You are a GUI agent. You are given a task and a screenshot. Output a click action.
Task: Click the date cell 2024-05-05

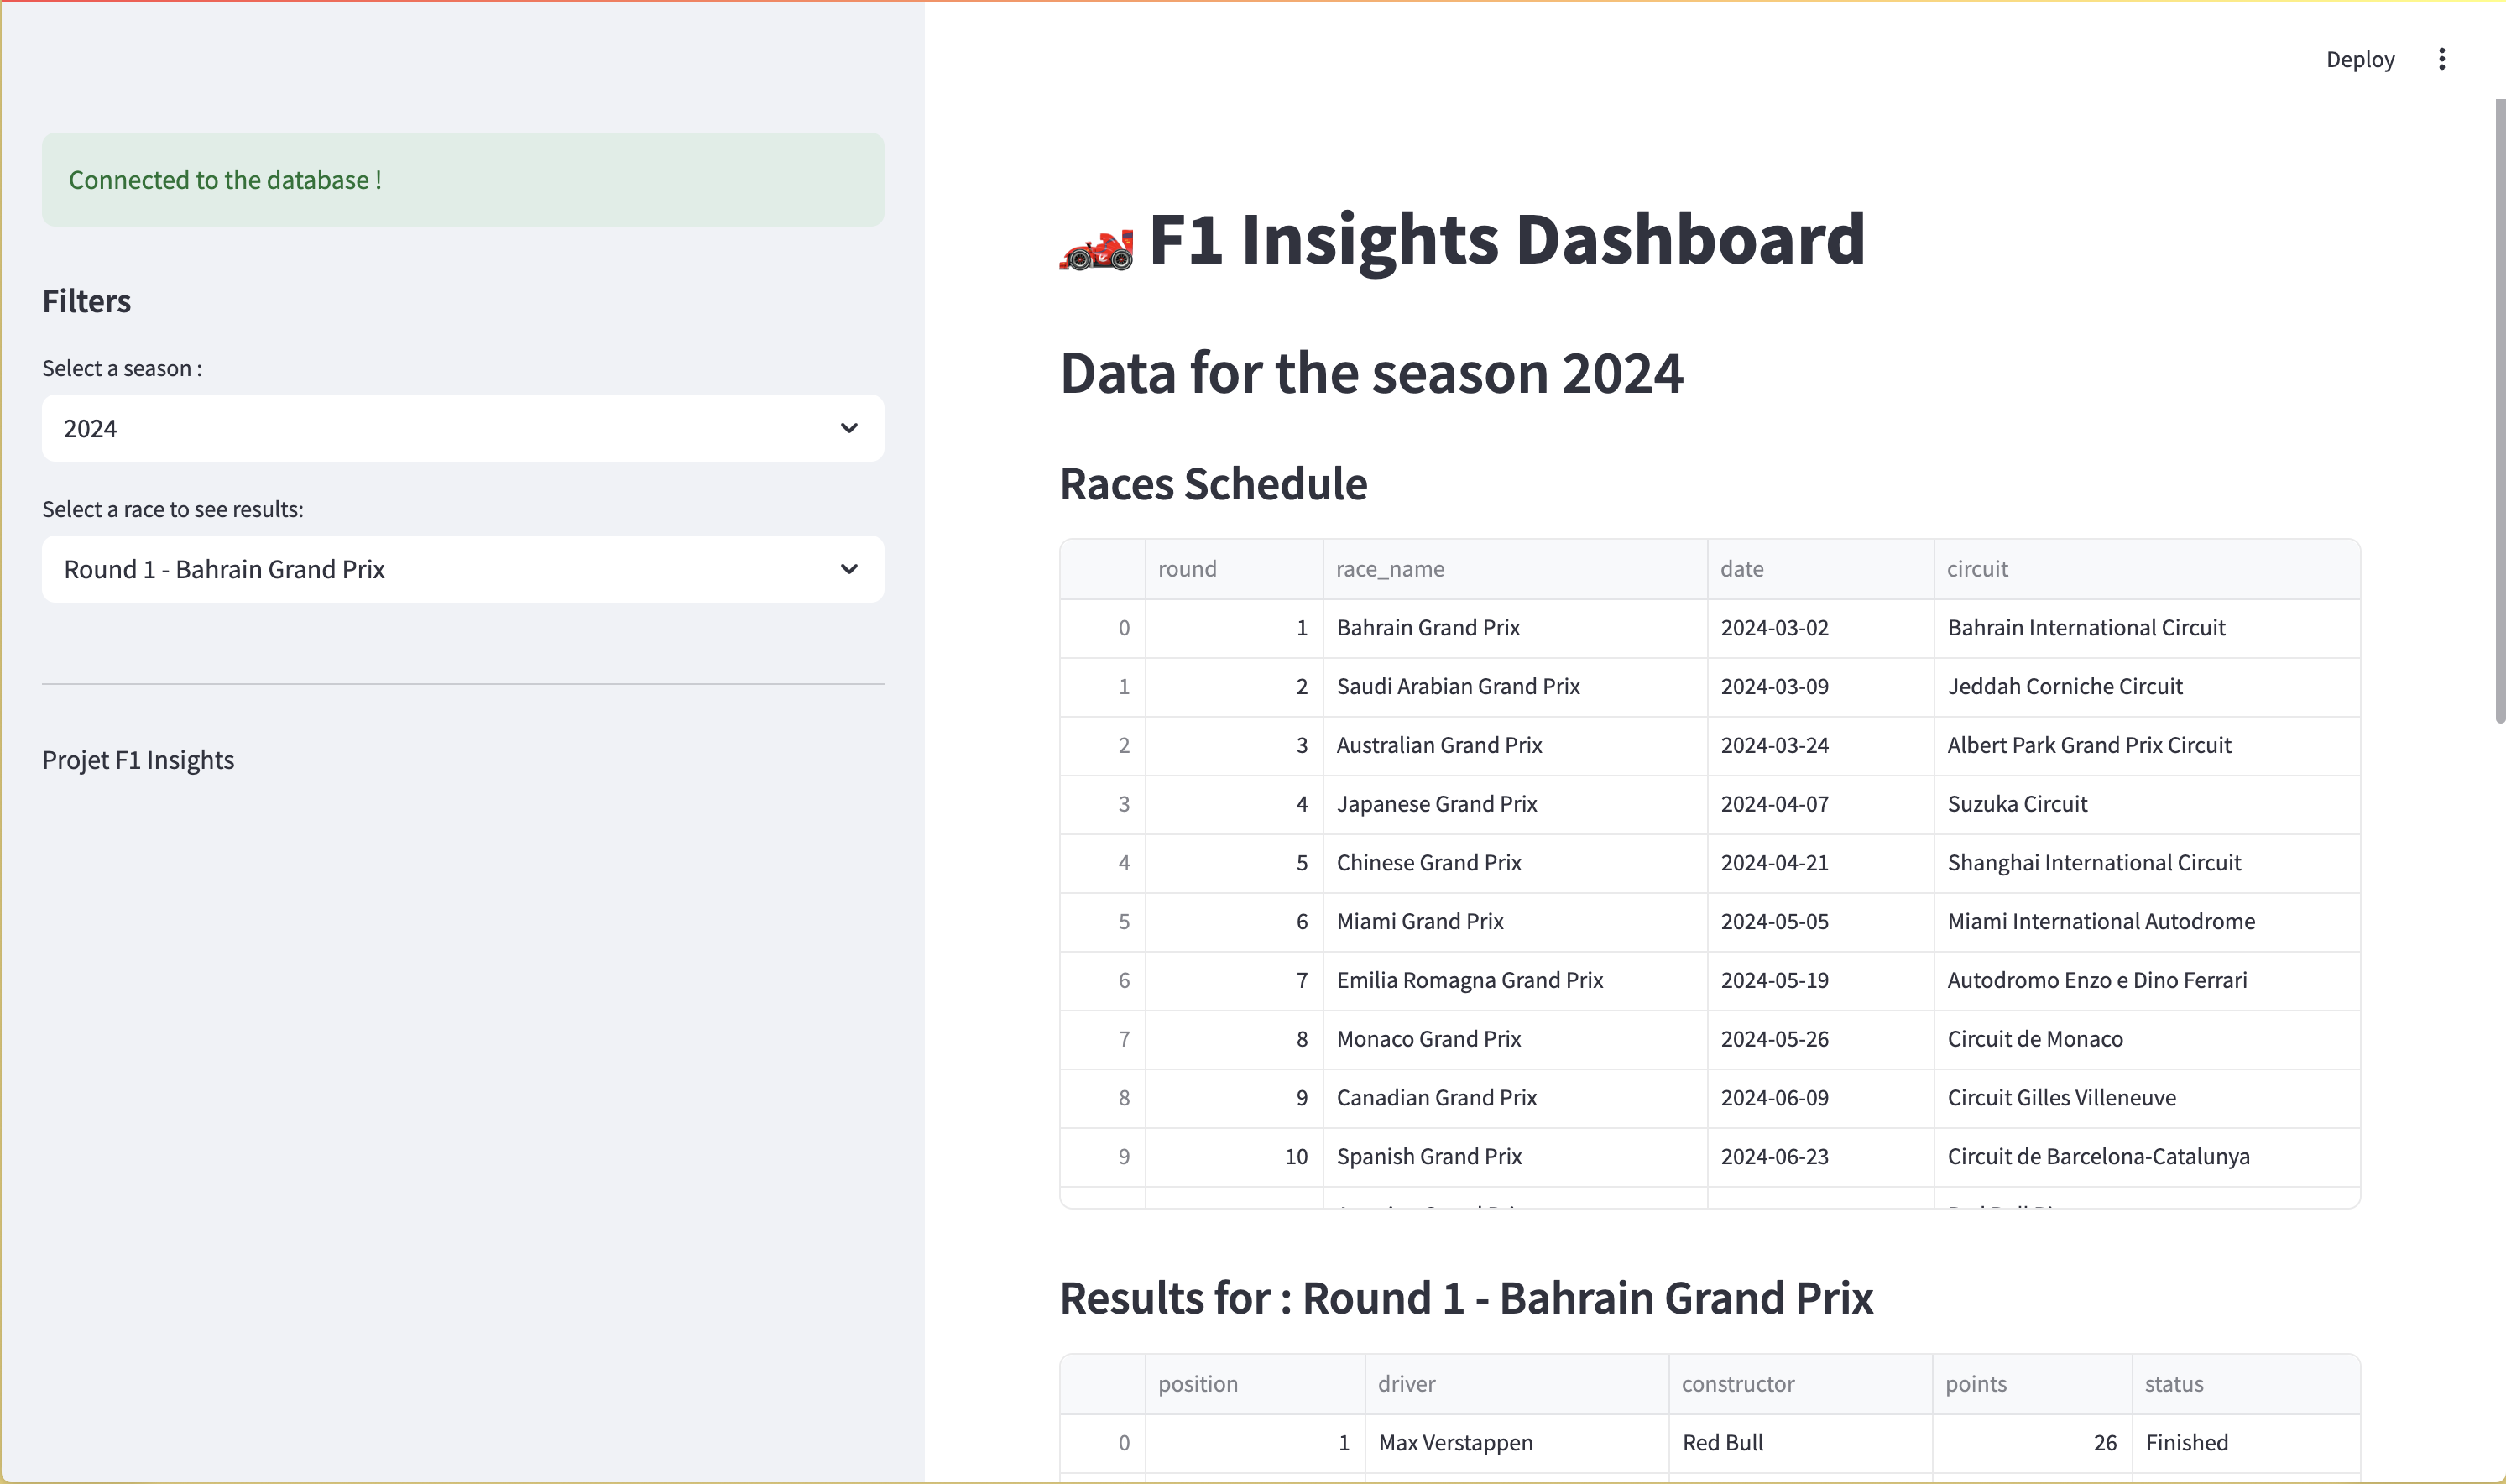point(1820,922)
